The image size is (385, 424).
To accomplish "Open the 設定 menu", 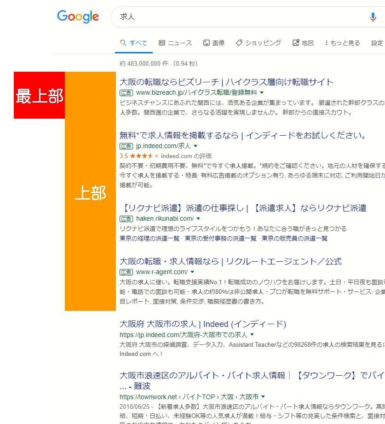I will coord(377,43).
